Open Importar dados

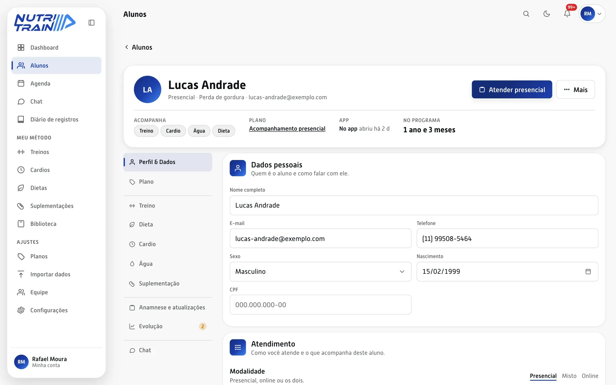pos(56,274)
